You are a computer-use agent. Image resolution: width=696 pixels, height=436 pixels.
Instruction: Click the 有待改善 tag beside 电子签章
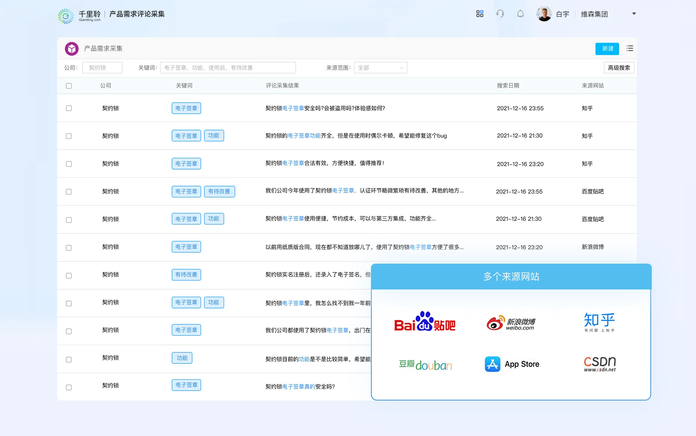(219, 192)
